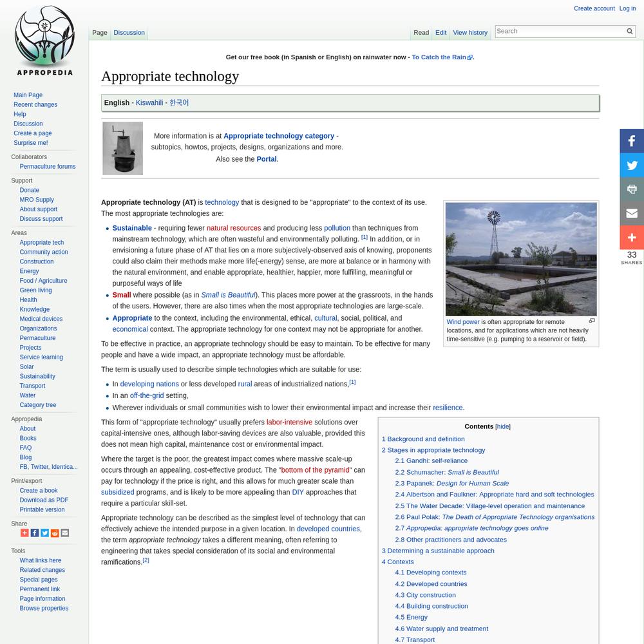Jump to 2.1 Gandhi: self-reliance section

(x=431, y=461)
